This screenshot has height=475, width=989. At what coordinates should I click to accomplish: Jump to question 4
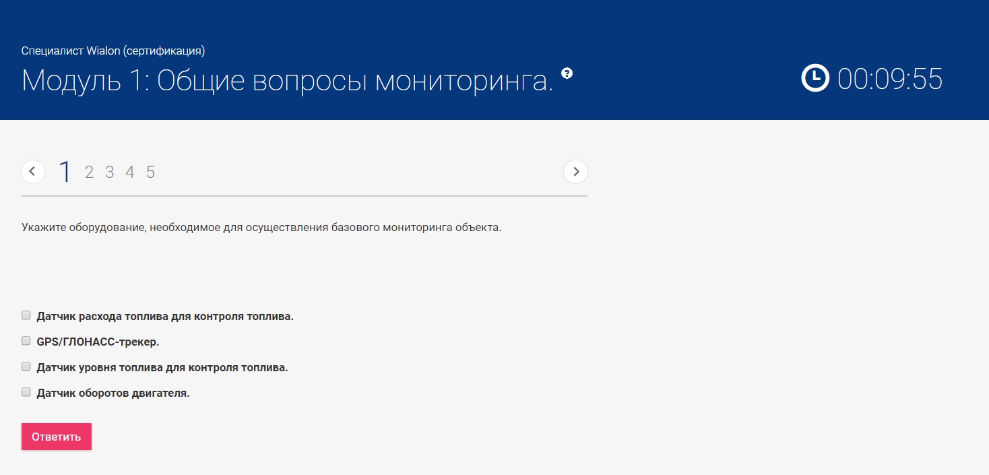pos(129,172)
